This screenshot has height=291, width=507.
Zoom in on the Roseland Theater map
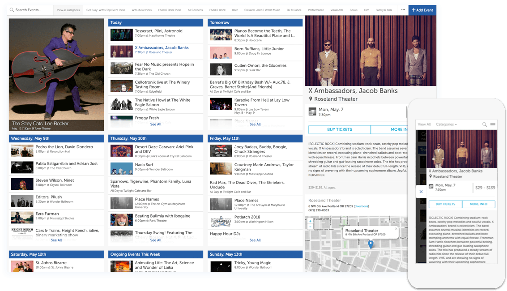click(x=310, y=221)
